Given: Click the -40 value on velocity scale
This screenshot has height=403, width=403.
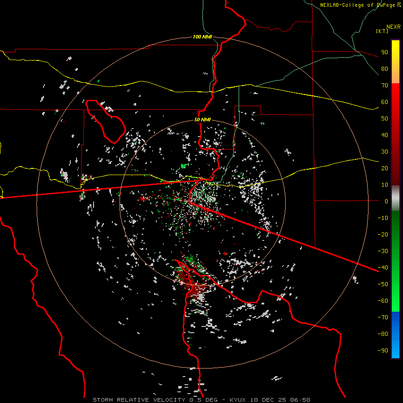Looking at the screenshot, I should [x=383, y=268].
